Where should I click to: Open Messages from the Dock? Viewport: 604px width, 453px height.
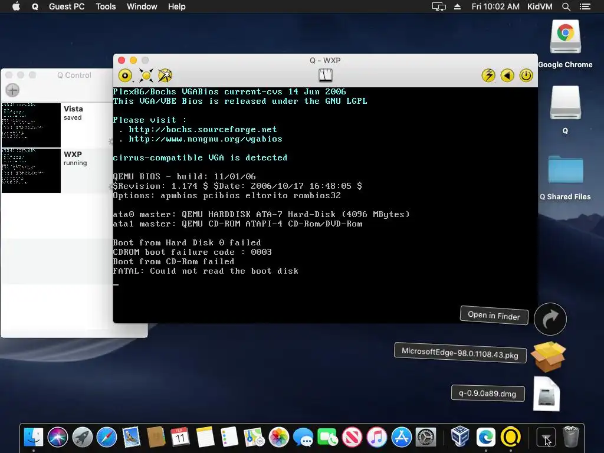303,437
